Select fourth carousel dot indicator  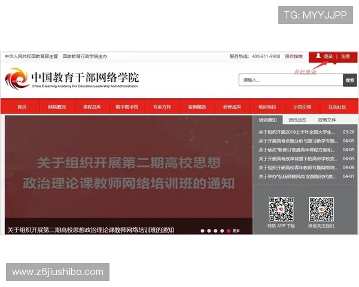222,231
